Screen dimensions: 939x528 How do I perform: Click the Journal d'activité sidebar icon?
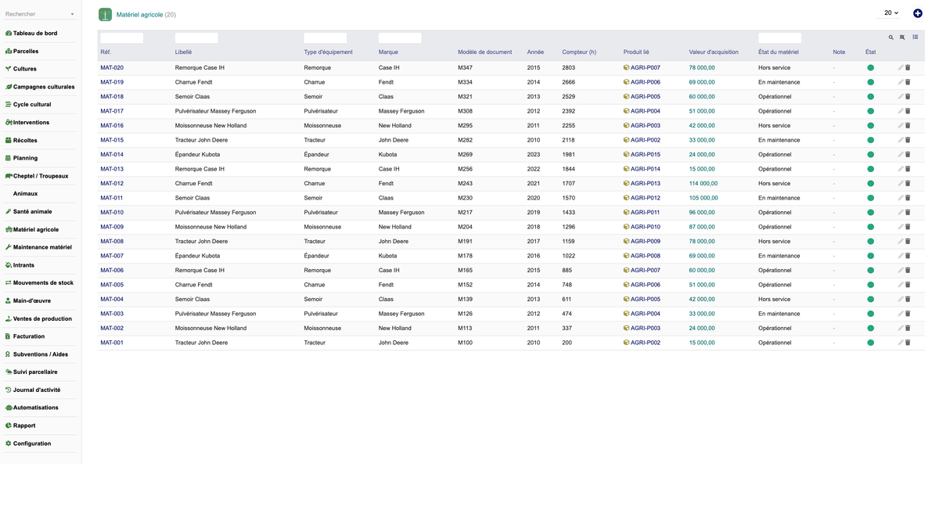(9, 390)
